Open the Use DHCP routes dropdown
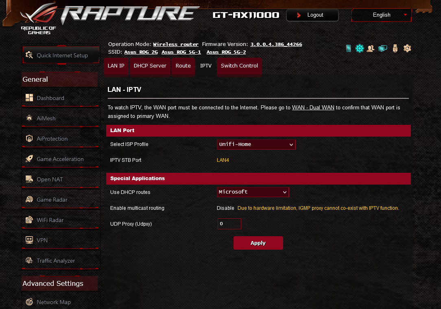Image resolution: width=441 pixels, height=309 pixels. (x=253, y=192)
